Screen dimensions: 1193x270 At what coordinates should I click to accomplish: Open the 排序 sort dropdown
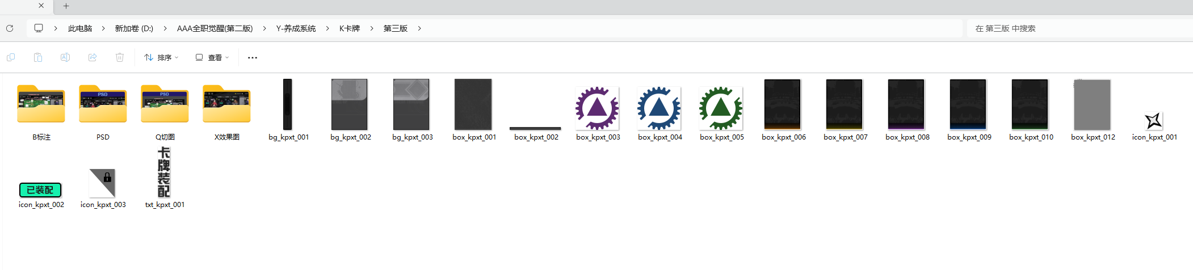[x=161, y=57]
